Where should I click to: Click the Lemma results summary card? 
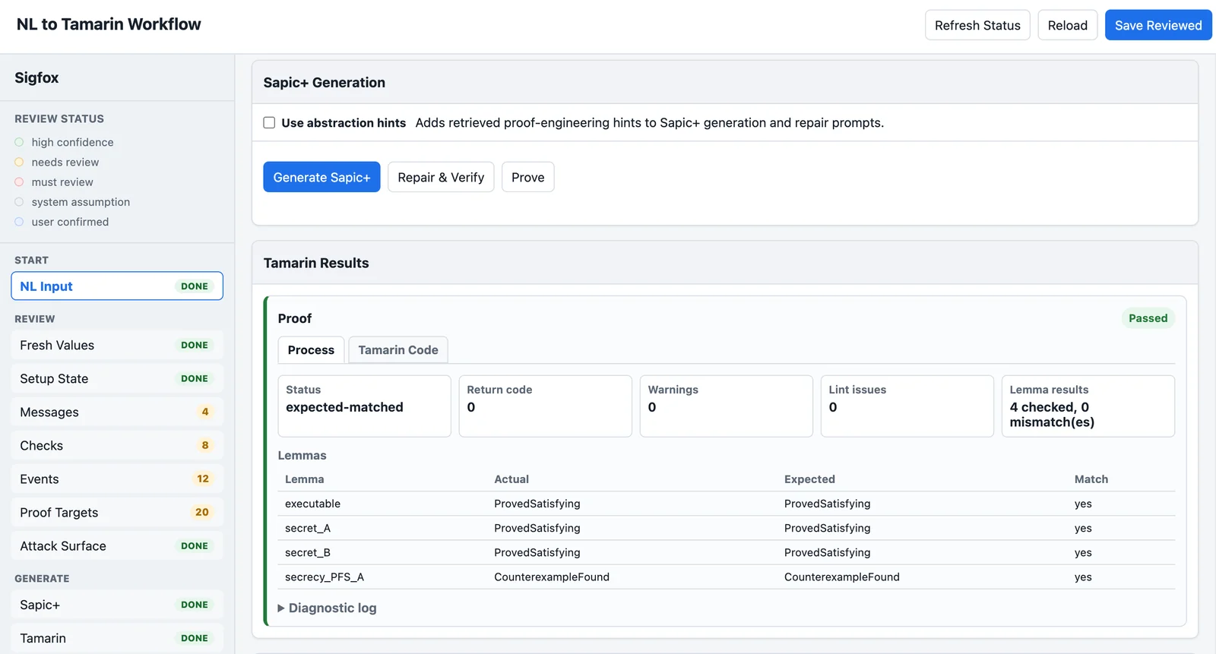click(1088, 406)
